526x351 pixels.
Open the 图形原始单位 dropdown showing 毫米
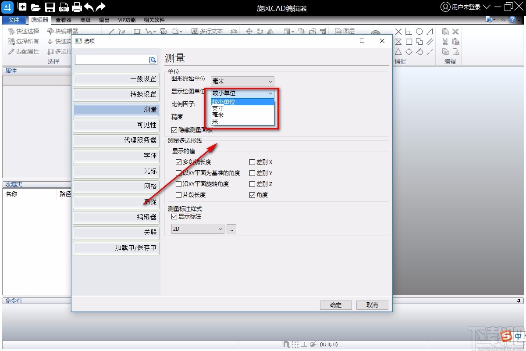(x=242, y=81)
